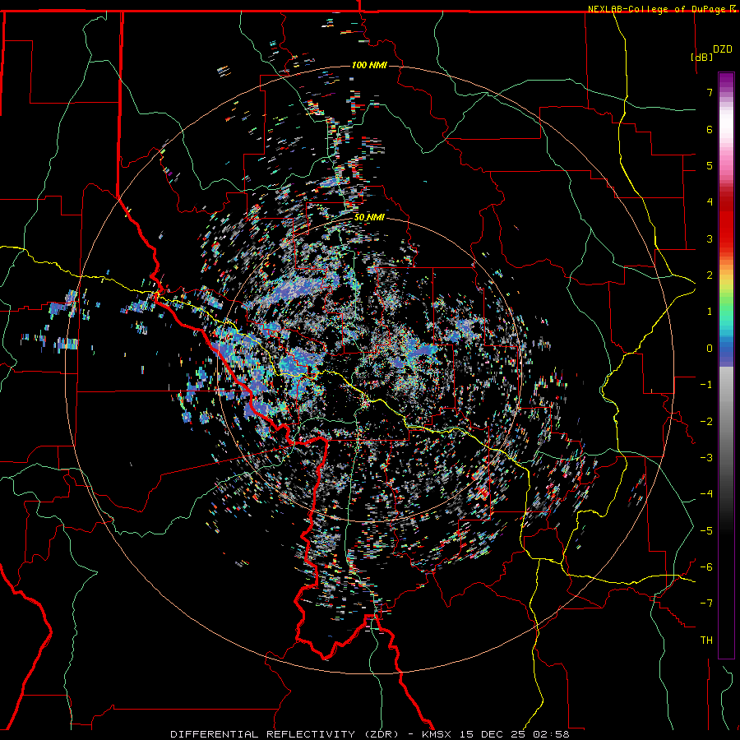Pick the blue band near 0 dB
Image resolution: width=740 pixels, height=740 pixels.
click(x=726, y=352)
